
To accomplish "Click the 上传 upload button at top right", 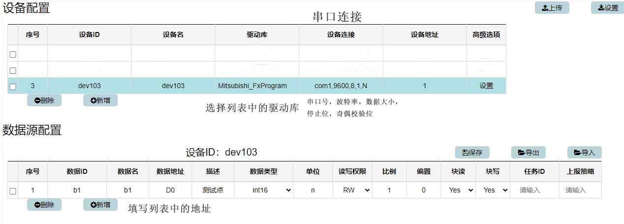I will [x=552, y=8].
